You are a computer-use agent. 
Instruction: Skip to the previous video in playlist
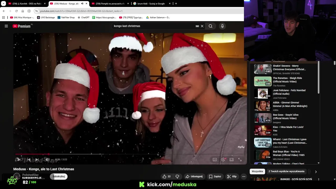29,159
